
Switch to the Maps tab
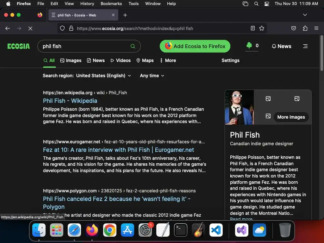145,60
